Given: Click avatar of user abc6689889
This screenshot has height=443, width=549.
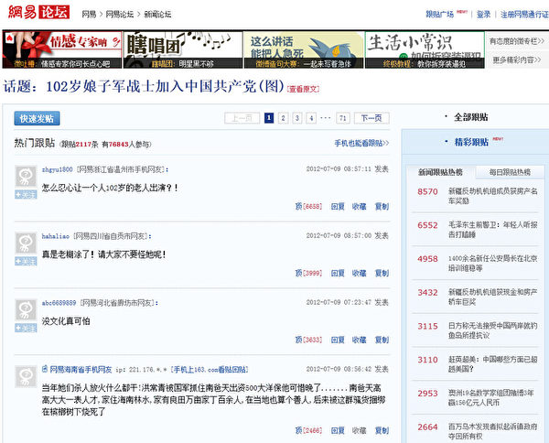Looking at the screenshot, I should [26, 308].
